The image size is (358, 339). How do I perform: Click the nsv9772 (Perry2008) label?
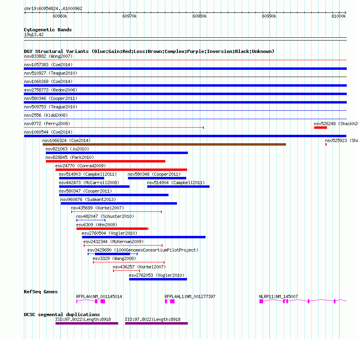pyautogui.click(x=47, y=124)
